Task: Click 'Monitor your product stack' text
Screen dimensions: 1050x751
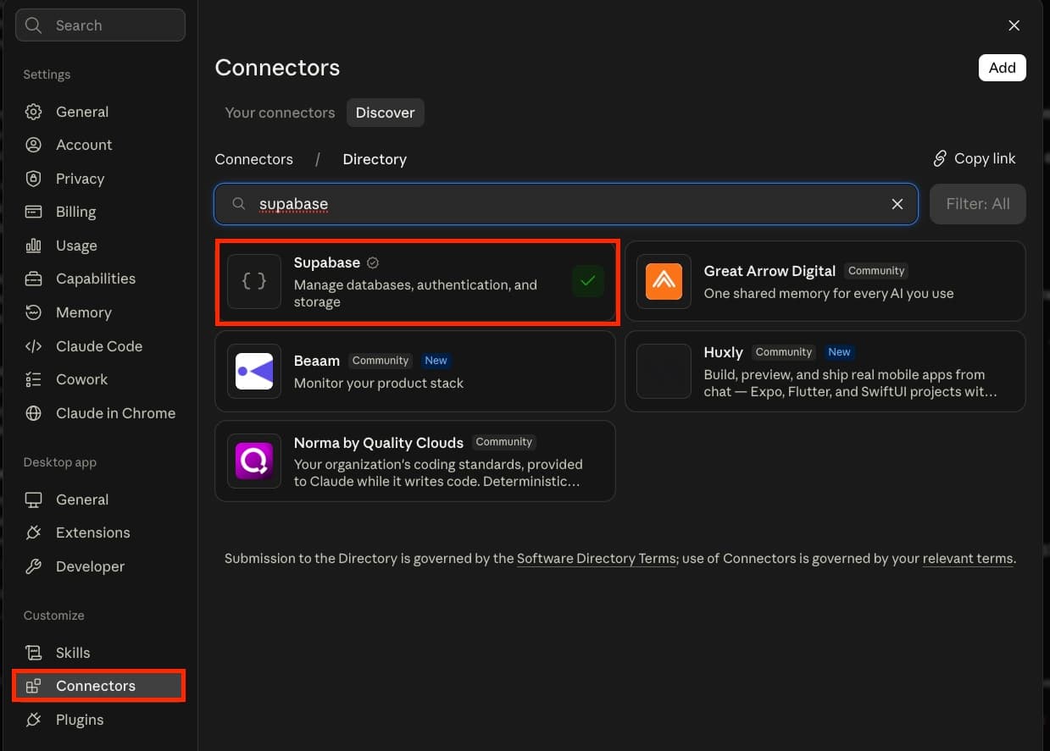Action: pos(379,383)
